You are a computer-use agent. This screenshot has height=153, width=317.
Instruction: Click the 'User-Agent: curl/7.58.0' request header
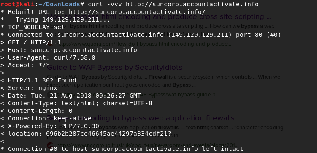48,57
